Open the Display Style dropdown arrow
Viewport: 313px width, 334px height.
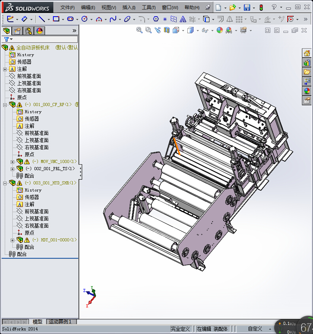tap(198, 31)
